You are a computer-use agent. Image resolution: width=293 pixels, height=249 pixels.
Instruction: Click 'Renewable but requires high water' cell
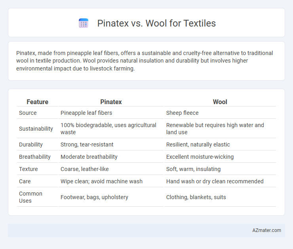pyautogui.click(x=215, y=129)
